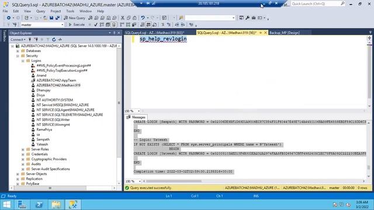
Task: Select the Anand login
Action: tap(41, 75)
